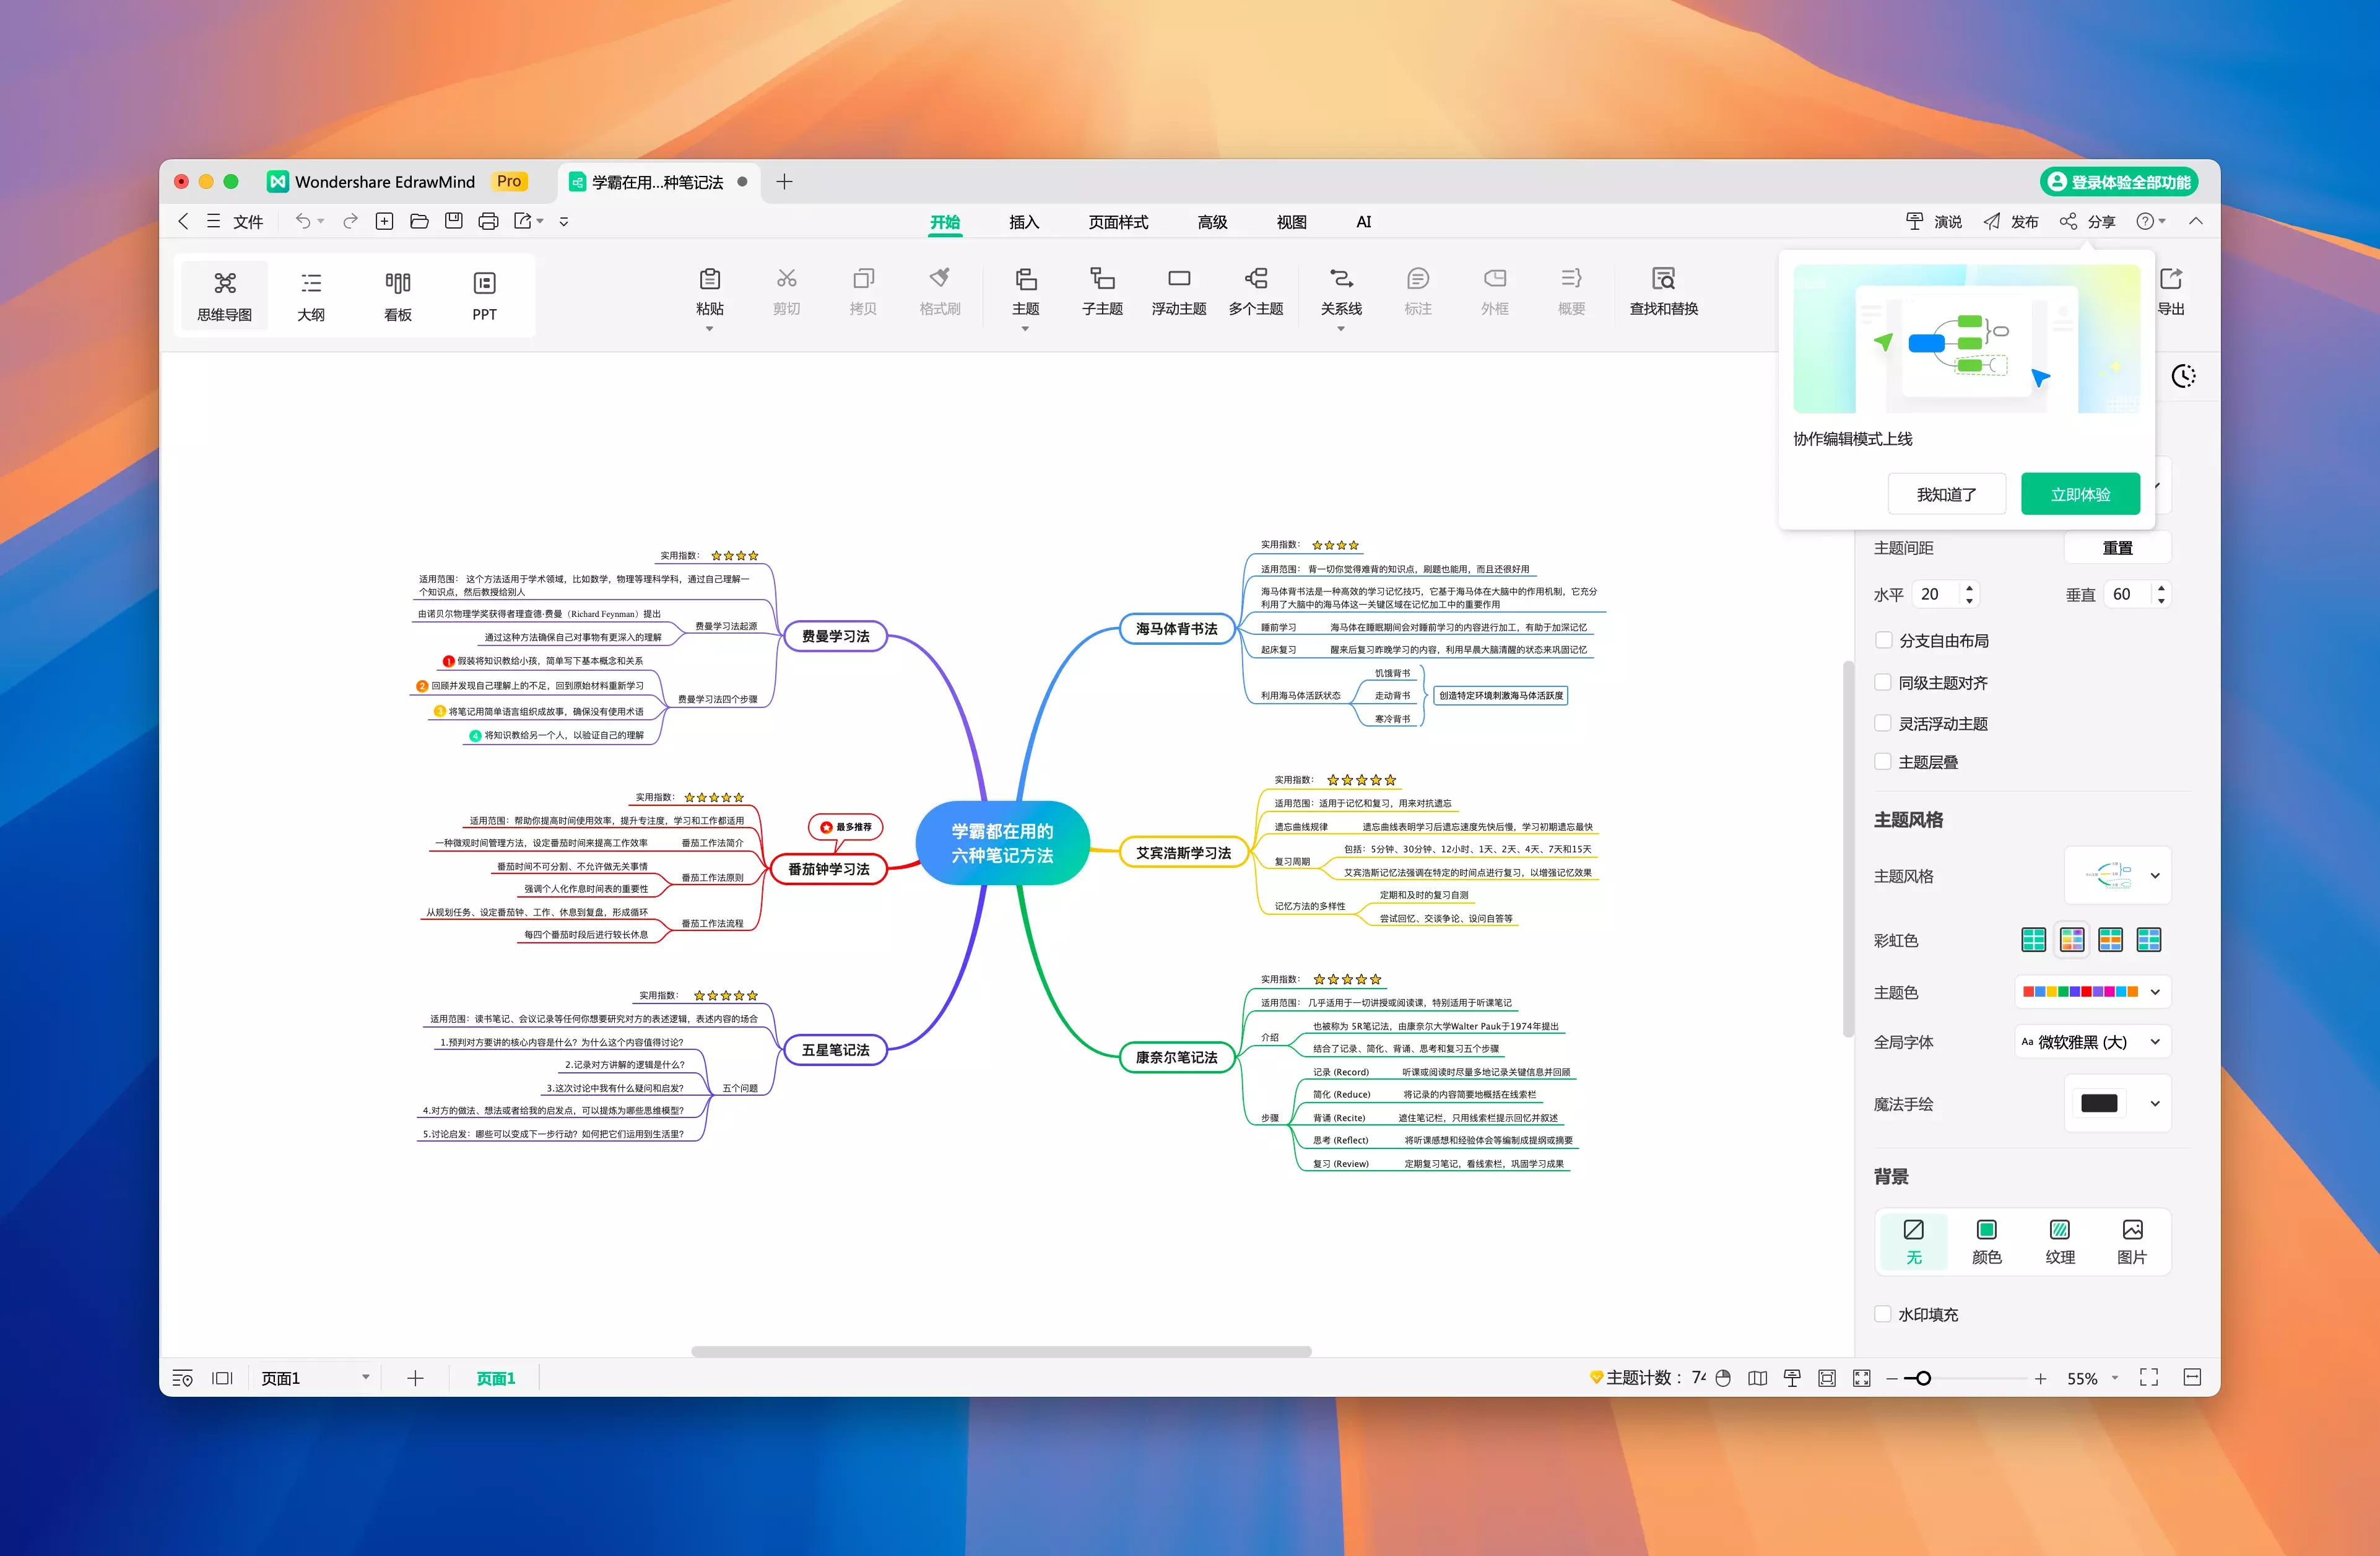Click the open folder icon
The image size is (2380, 1556).
[x=419, y=221]
